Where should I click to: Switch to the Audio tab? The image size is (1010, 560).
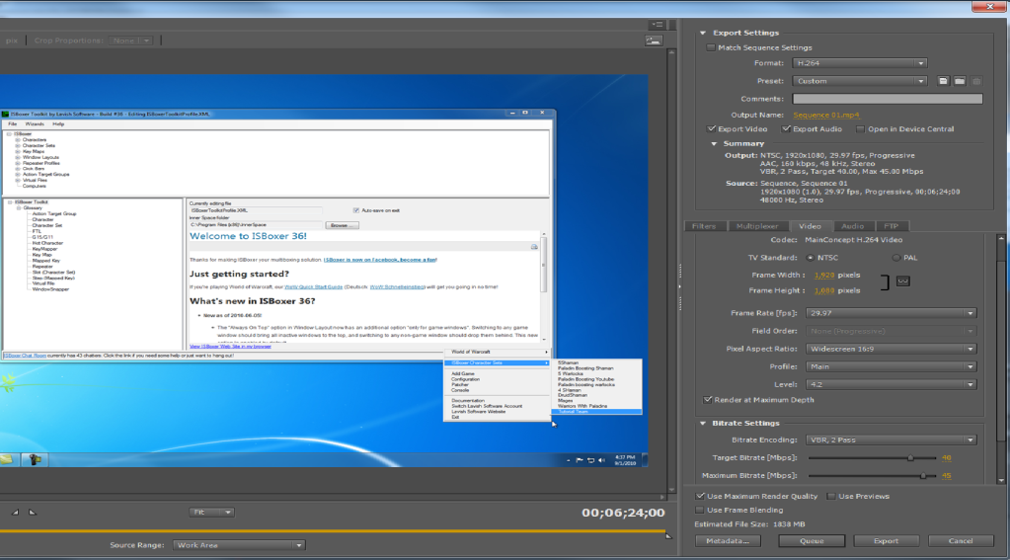(x=852, y=226)
